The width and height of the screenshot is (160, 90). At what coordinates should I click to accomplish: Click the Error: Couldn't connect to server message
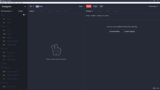click(97, 16)
